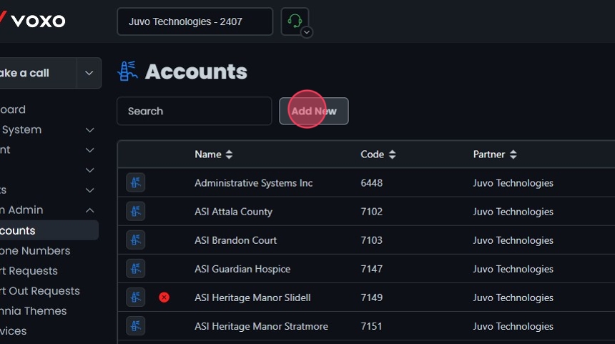615x344 pixels.
Task: Sort accounts by Code column
Action: 378,154
